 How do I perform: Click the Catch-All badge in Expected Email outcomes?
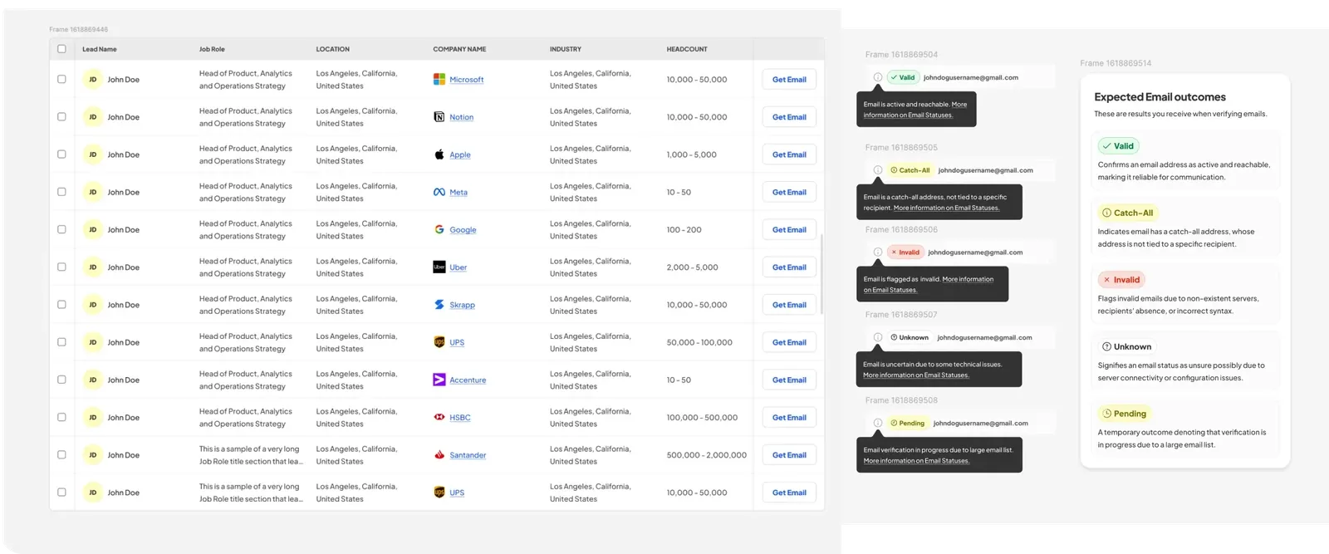(1128, 213)
